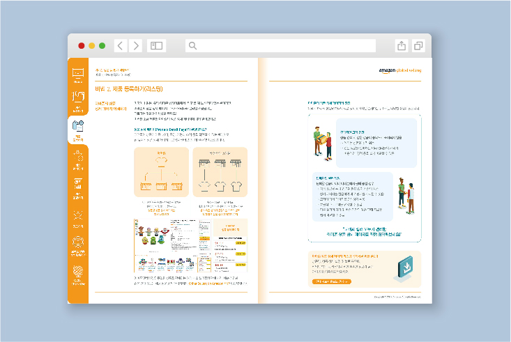The height and width of the screenshot is (342, 511).
Task: Open the tabs overview icon
Action: [418, 45]
